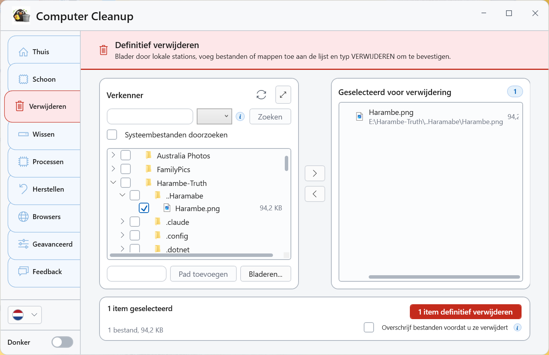Click the deletion list horizontal scrollbar
549x355 pixels.
coord(444,277)
